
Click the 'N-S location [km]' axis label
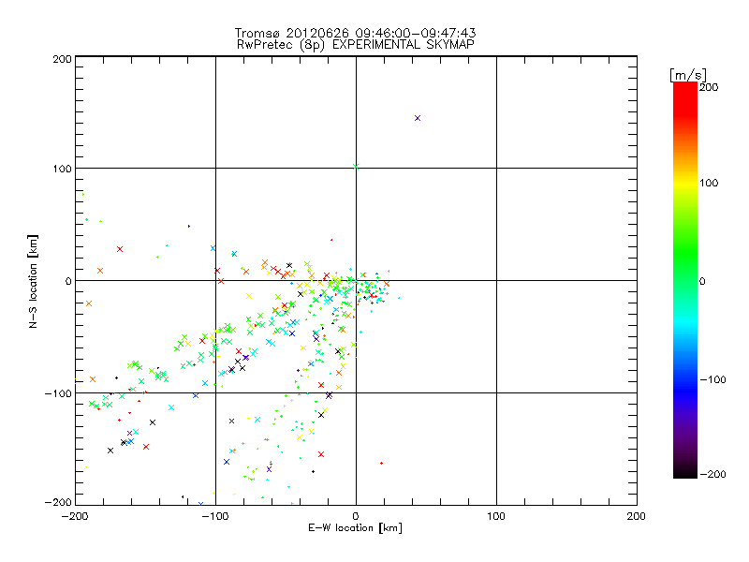tap(33, 281)
